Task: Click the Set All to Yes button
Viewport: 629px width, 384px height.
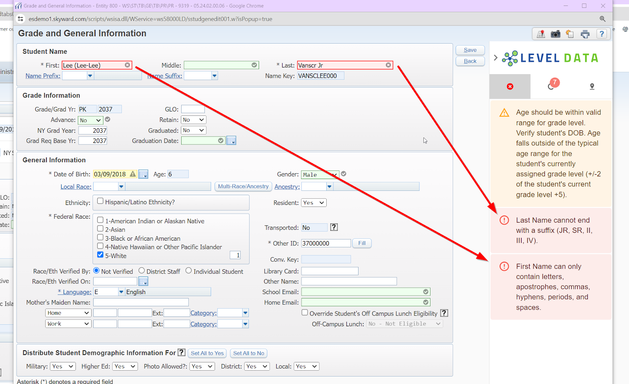Action: (207, 353)
